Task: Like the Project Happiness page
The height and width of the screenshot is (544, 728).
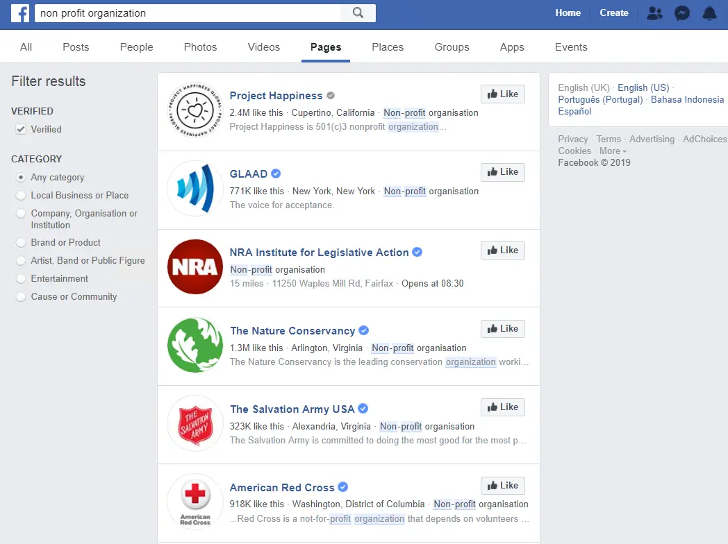Action: pos(503,94)
